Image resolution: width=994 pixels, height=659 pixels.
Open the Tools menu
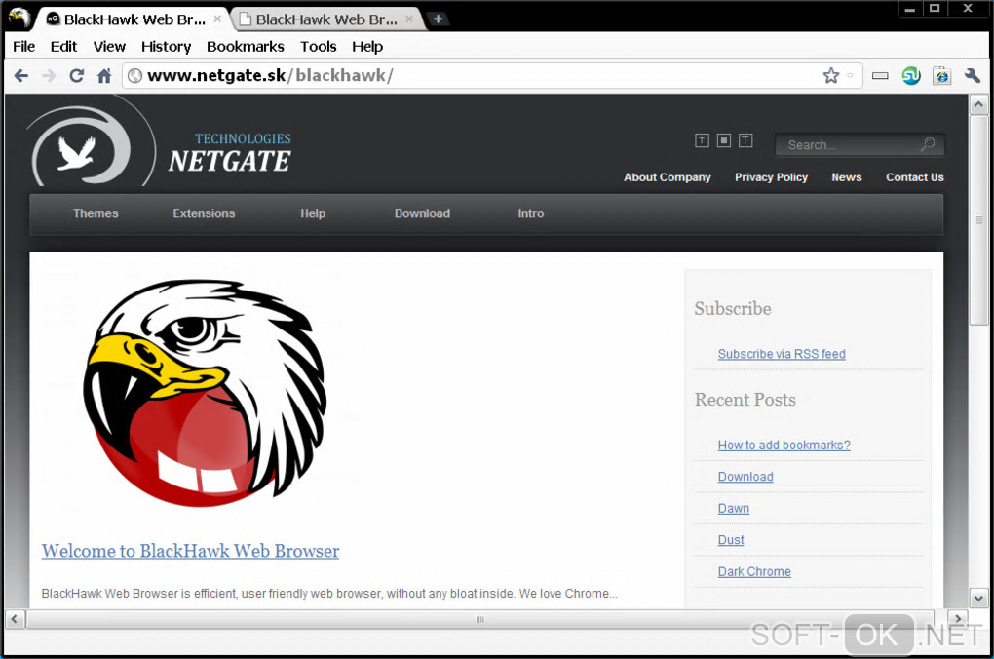tap(319, 47)
